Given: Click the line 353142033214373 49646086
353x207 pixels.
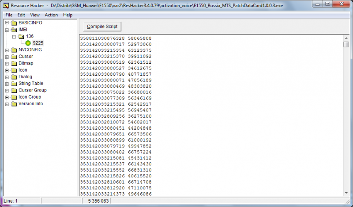Looking at the screenshot, I should tap(116, 194).
